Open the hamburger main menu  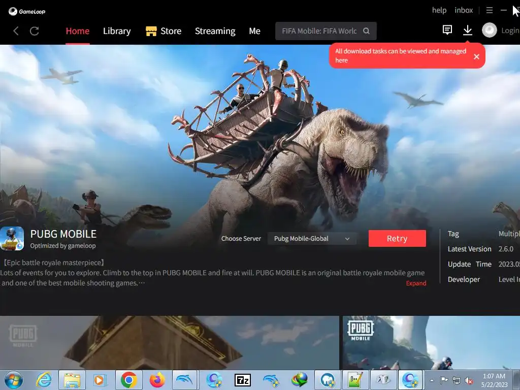[489, 10]
